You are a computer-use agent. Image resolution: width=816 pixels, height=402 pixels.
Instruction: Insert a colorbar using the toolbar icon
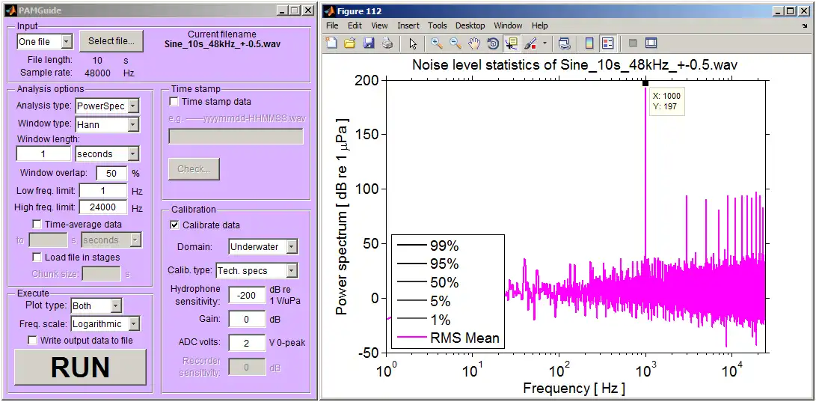pos(589,43)
